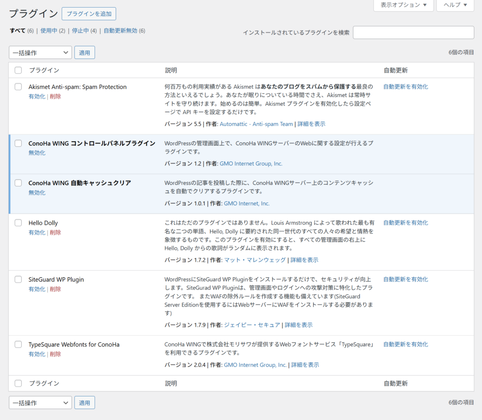
Task: Click バージョン 1.7.9 text in SiteGuard row
Action: [185, 325]
